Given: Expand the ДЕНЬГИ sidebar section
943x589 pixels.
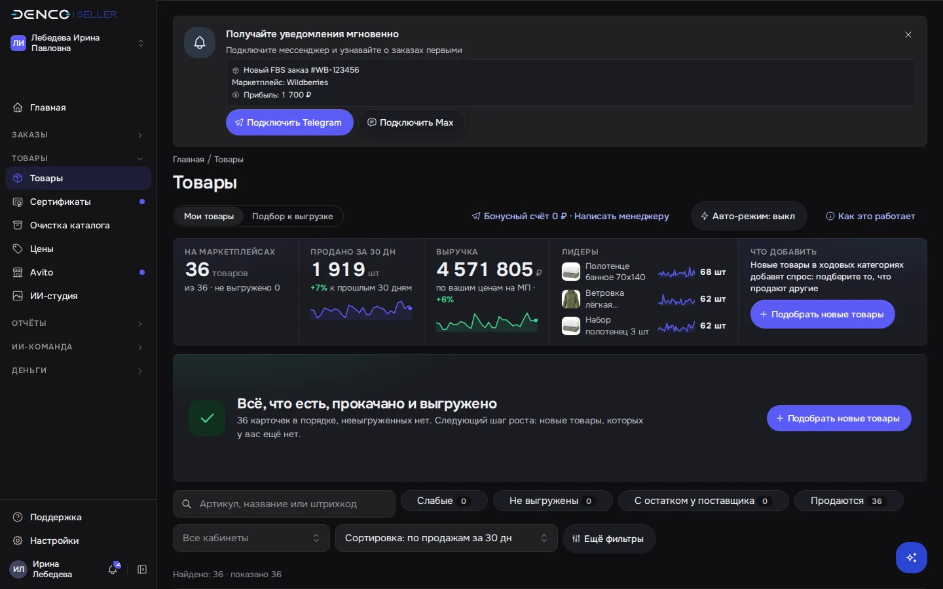Looking at the screenshot, I should click(78, 370).
